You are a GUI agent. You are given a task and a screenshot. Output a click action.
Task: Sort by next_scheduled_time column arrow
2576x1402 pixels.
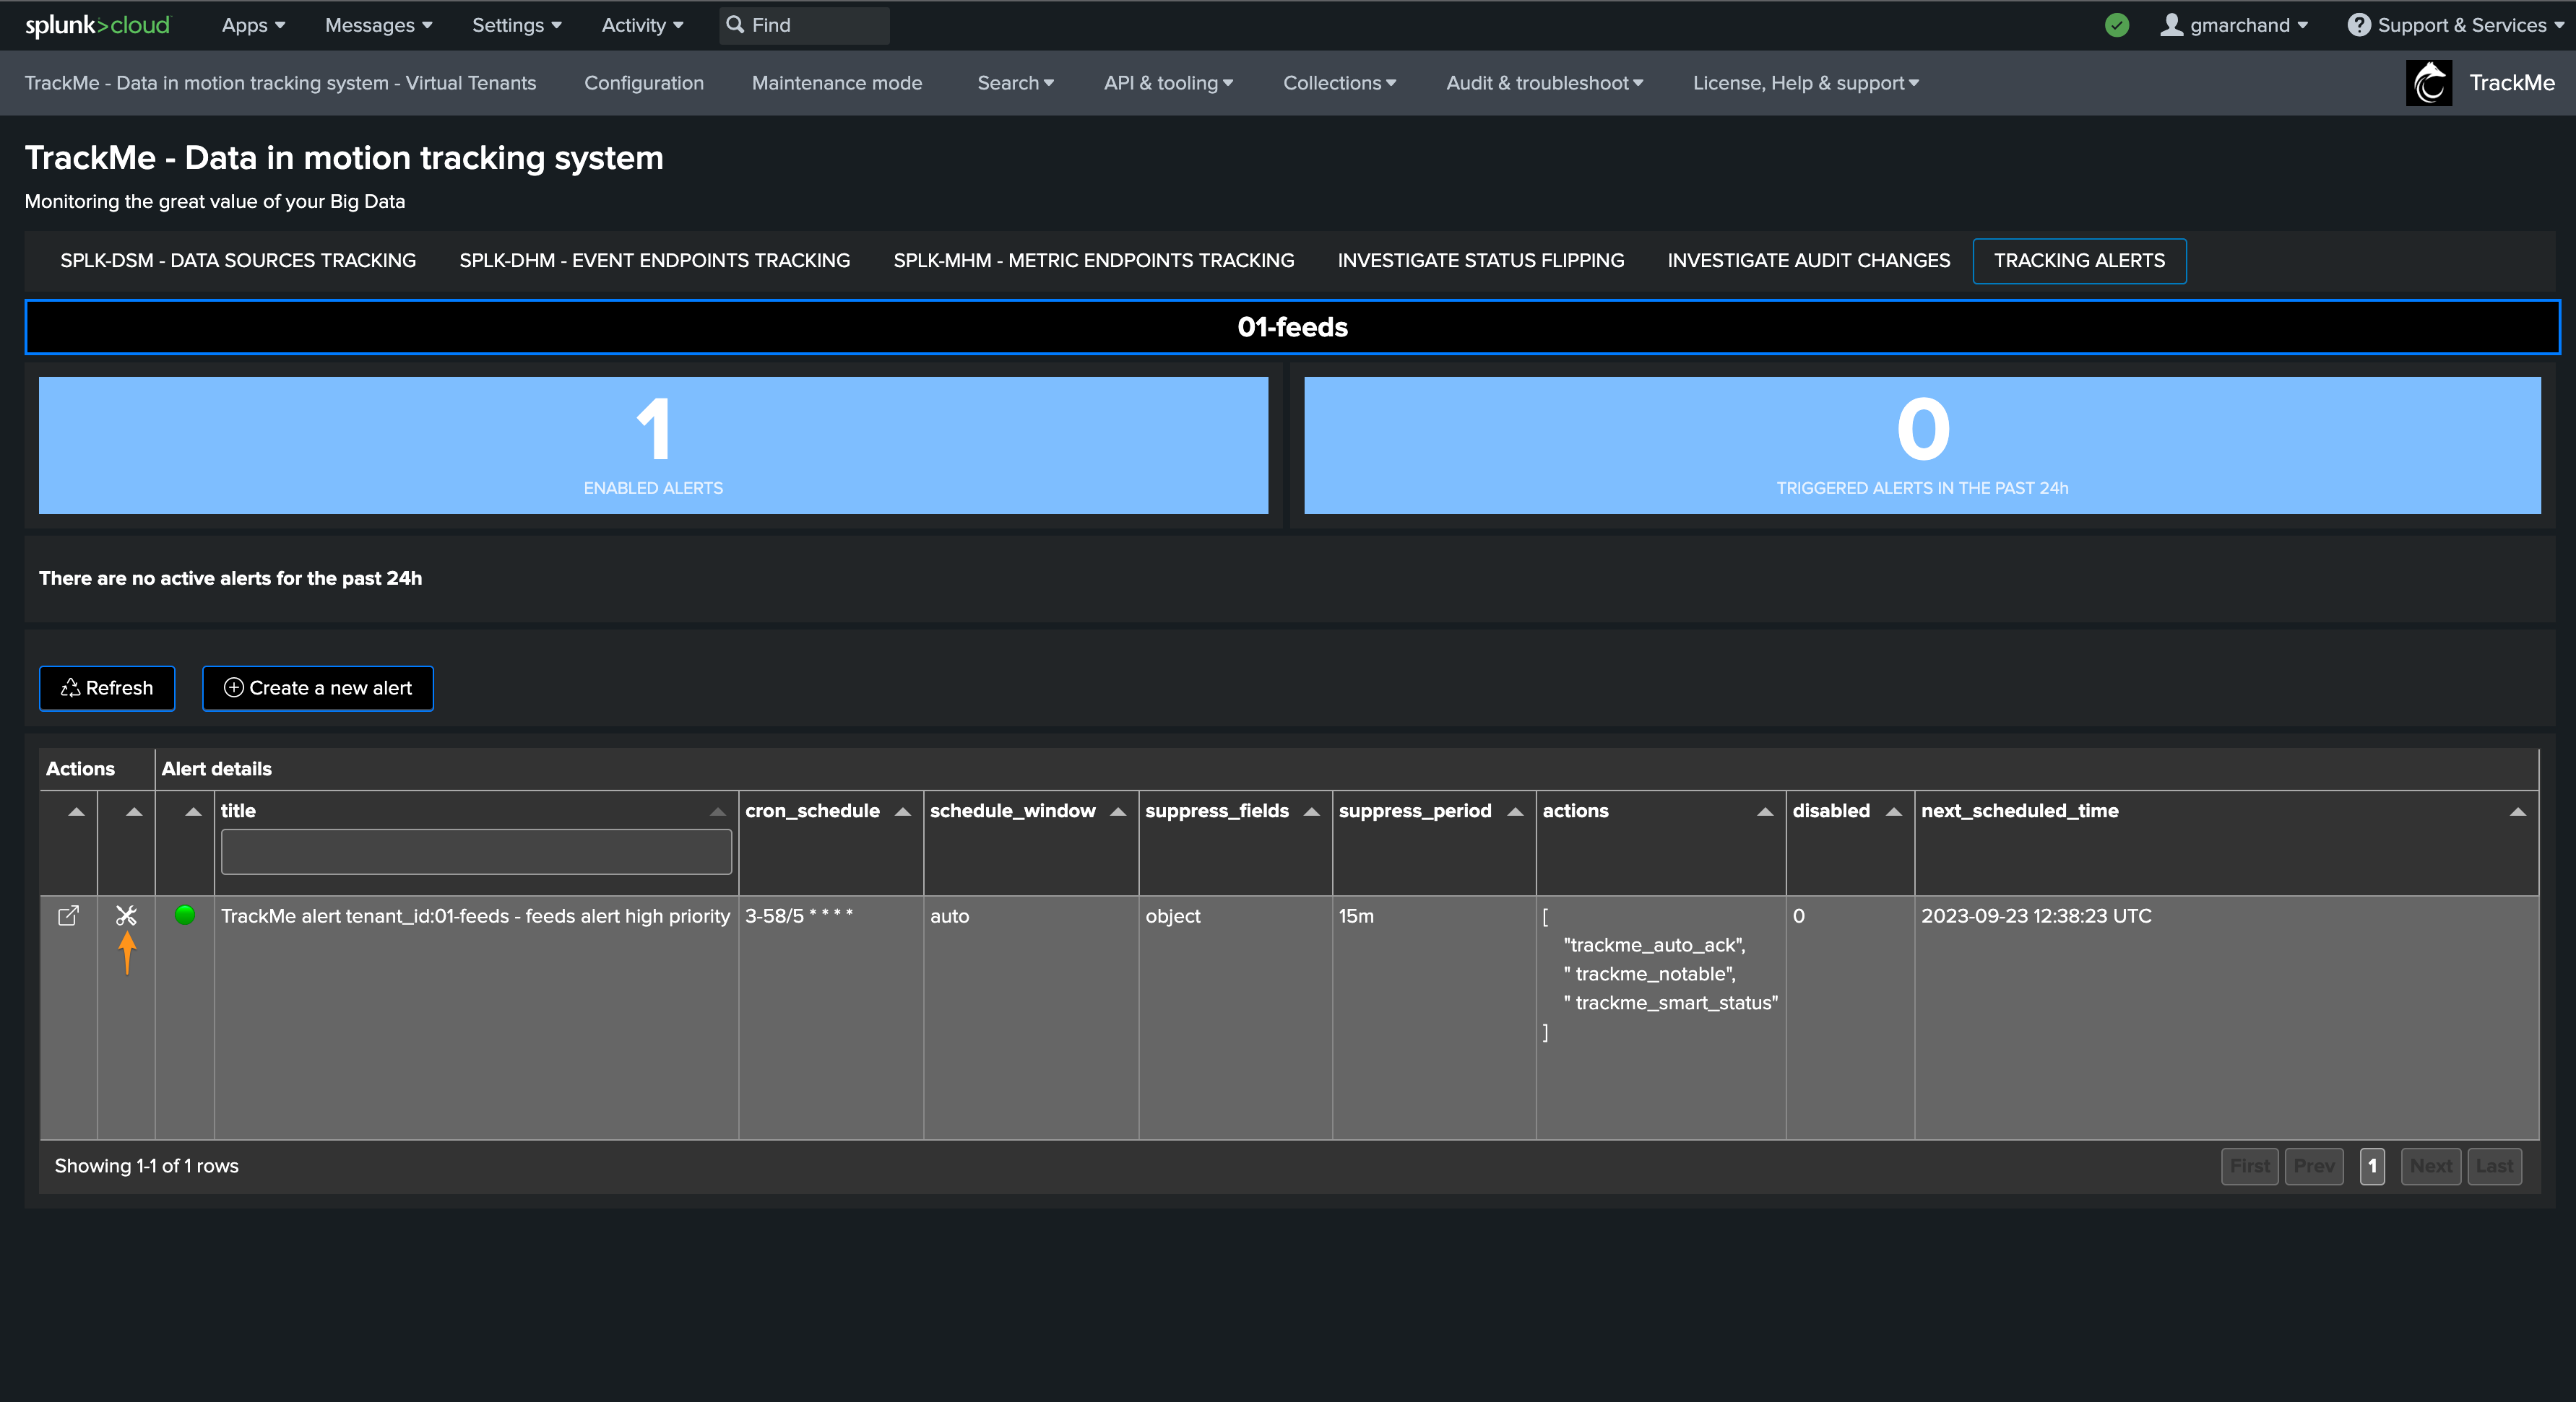(2517, 811)
